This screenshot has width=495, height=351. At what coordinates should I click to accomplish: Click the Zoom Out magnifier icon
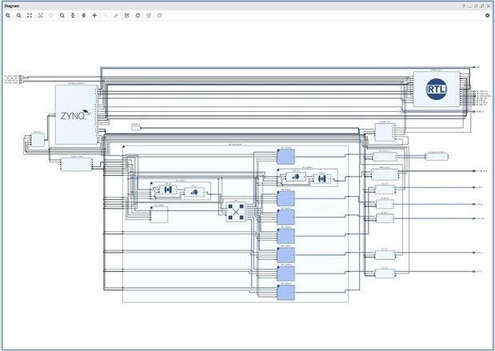click(x=18, y=15)
